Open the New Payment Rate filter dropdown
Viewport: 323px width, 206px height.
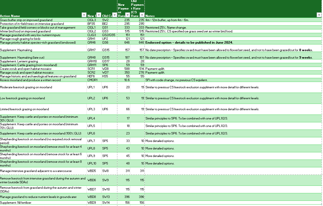[128, 15]
